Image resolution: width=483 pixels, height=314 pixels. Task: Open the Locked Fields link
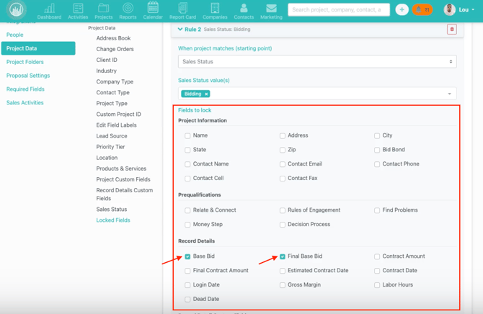[x=113, y=220]
